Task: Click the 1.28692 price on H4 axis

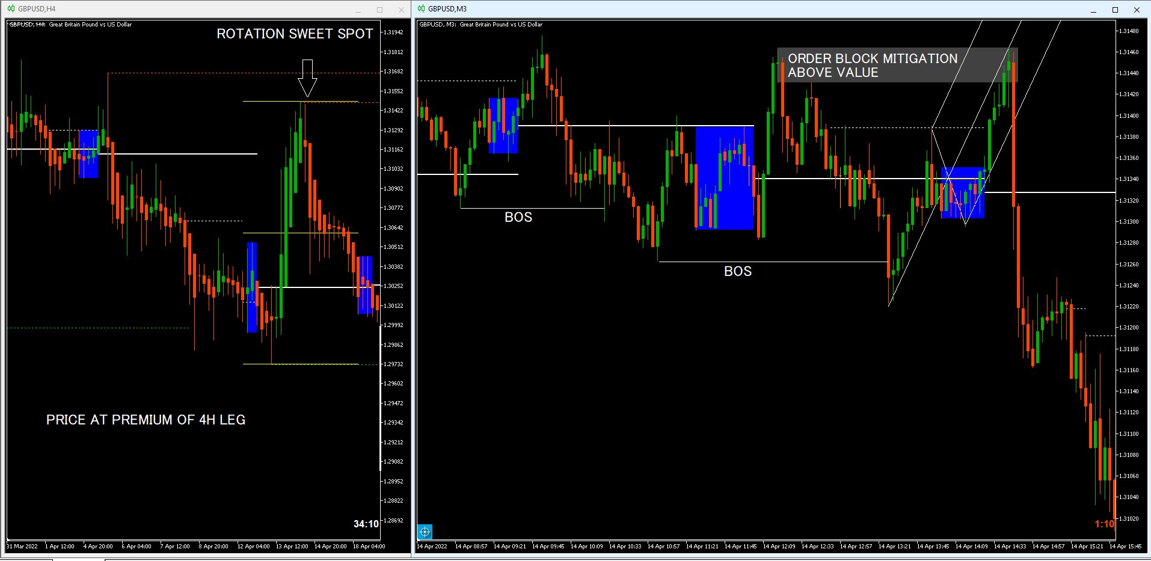Action: point(393,521)
